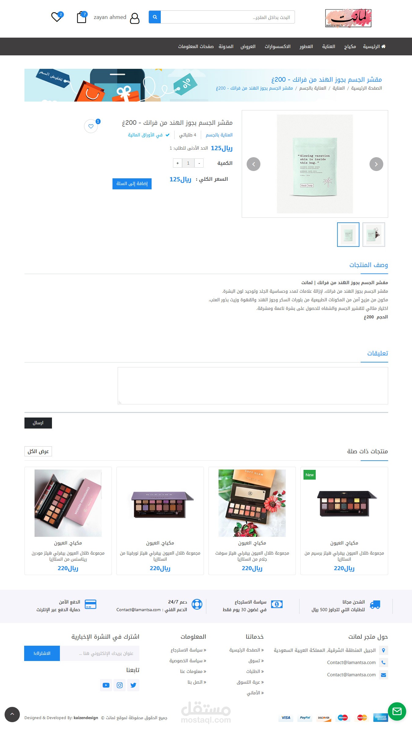Screen dimensions: 412x739
Task: Open the wishlist heart icon in header
Action: click(x=57, y=17)
